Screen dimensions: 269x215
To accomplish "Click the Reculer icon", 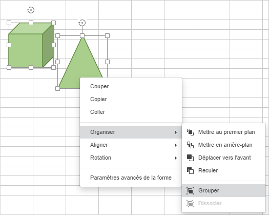I will [x=190, y=170].
